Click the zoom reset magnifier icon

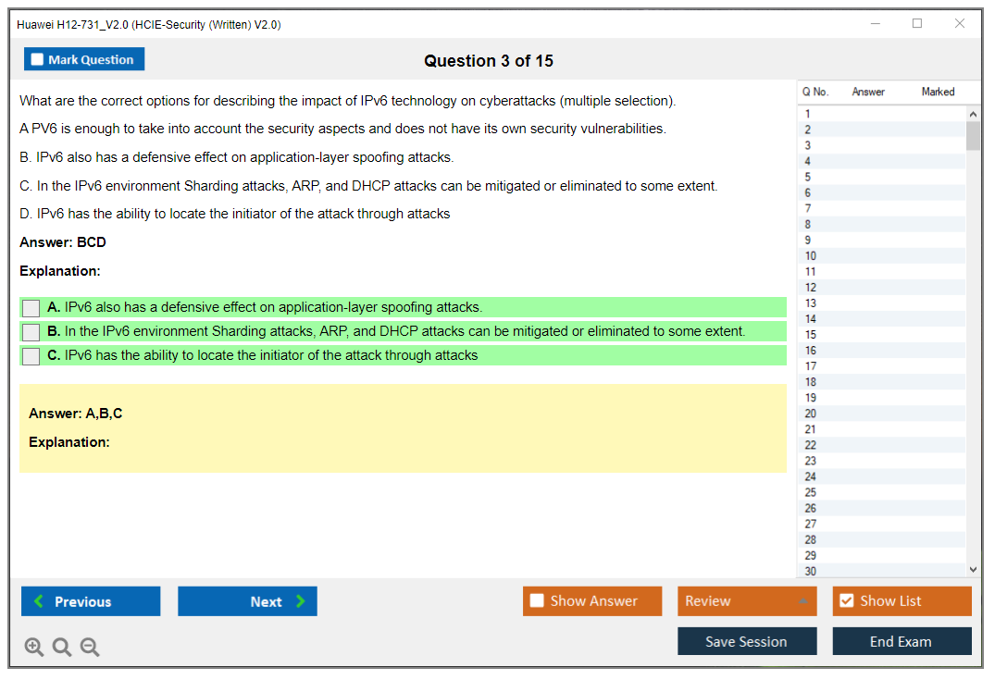pyautogui.click(x=62, y=648)
